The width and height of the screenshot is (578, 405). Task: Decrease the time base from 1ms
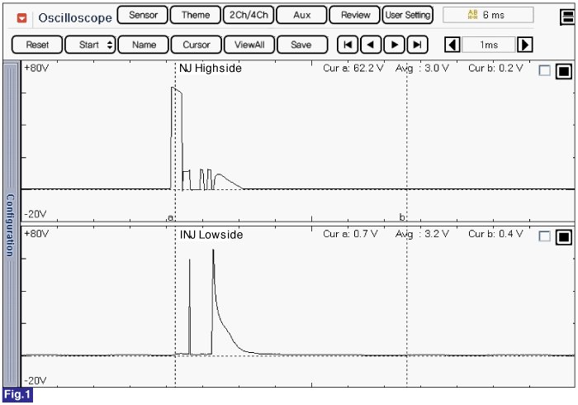(x=452, y=45)
